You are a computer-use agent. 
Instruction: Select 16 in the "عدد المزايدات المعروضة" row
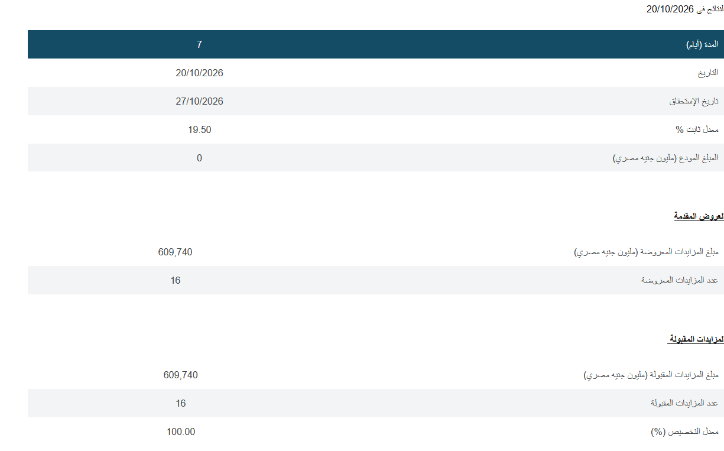[176, 280]
